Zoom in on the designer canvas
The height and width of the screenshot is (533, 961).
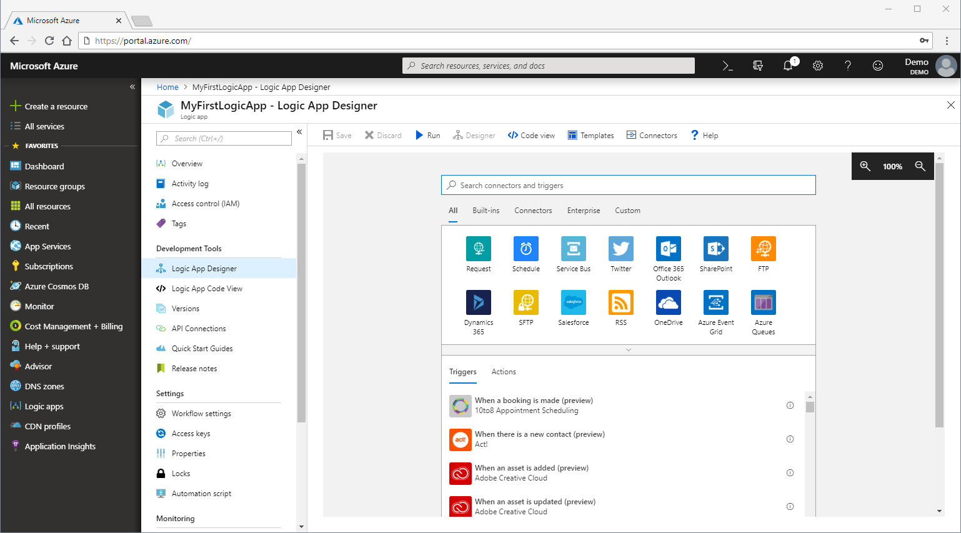pyautogui.click(x=865, y=166)
